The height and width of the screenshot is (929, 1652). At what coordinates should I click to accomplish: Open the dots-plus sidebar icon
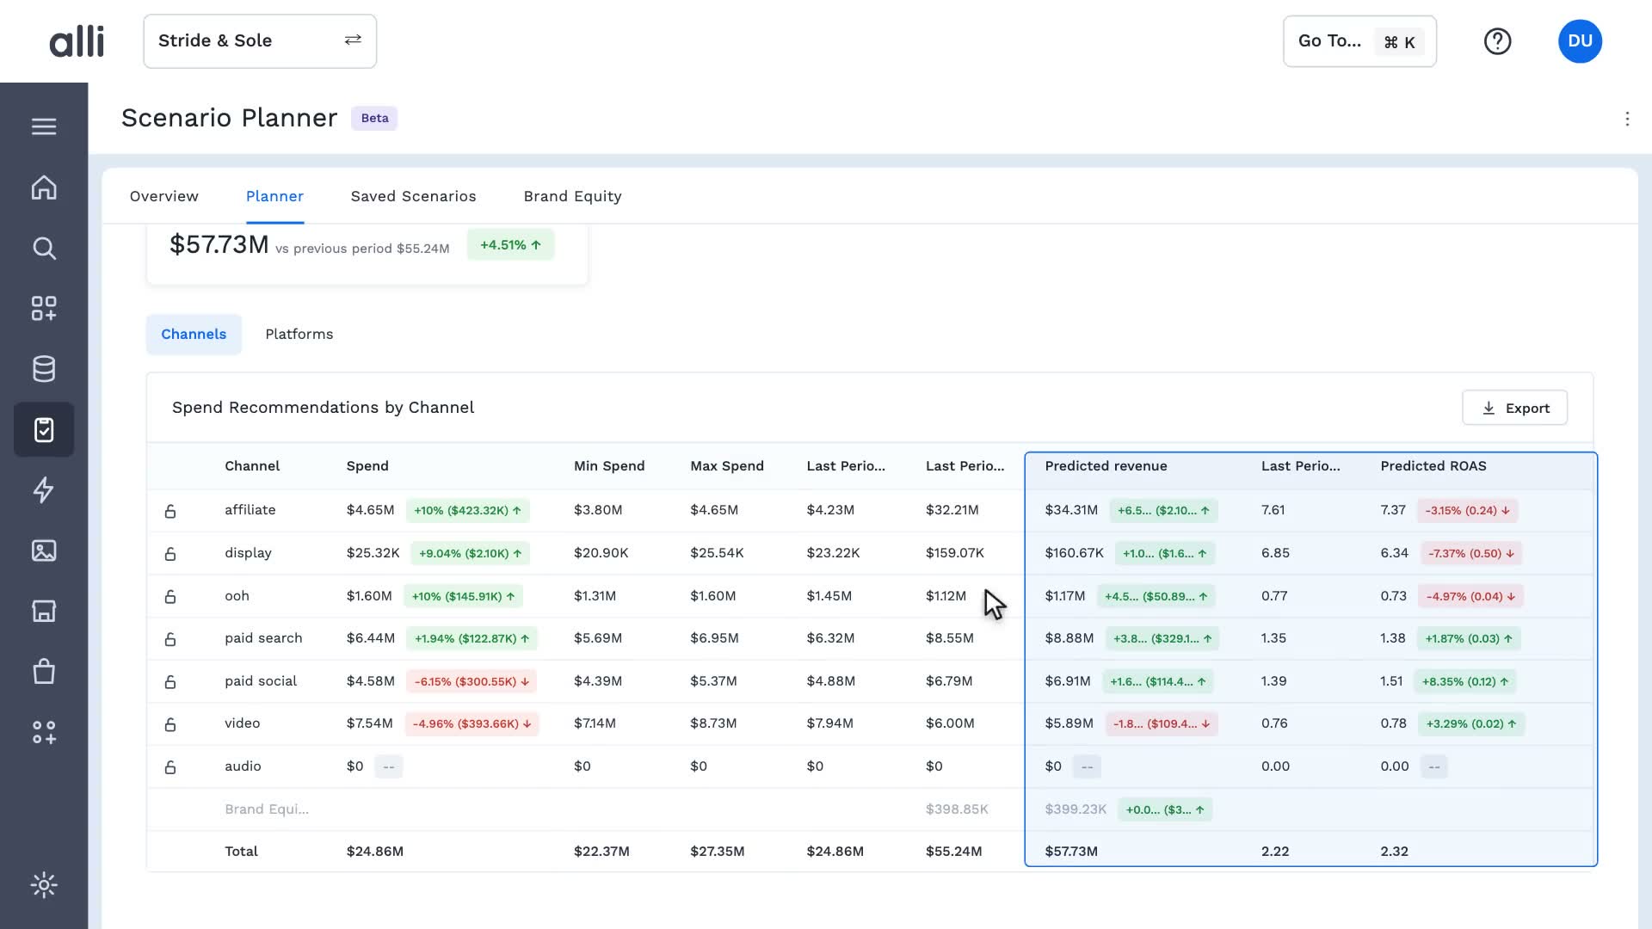pyautogui.click(x=44, y=732)
